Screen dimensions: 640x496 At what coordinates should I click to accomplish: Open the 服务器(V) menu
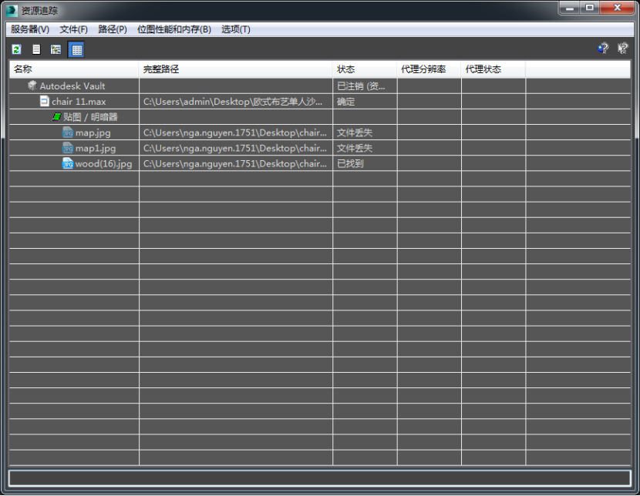(30, 29)
